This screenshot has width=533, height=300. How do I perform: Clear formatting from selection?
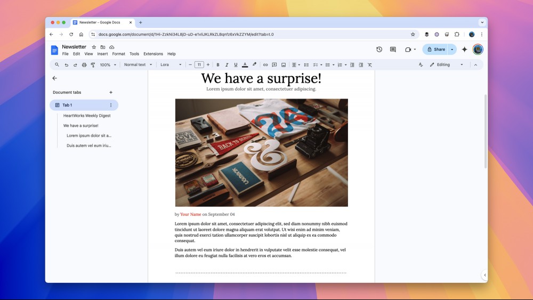point(370,65)
